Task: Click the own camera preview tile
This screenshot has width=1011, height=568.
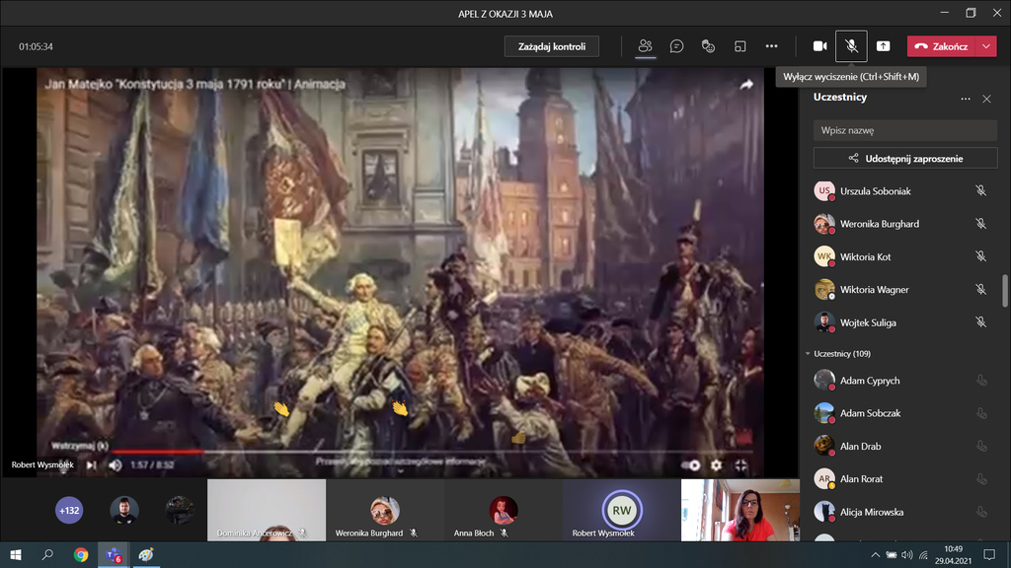Action: click(x=740, y=510)
